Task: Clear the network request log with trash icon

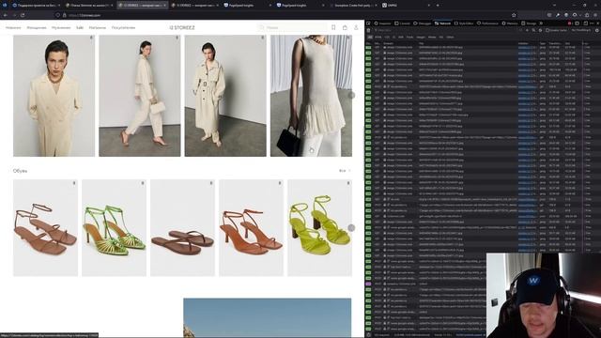Action: (x=369, y=30)
